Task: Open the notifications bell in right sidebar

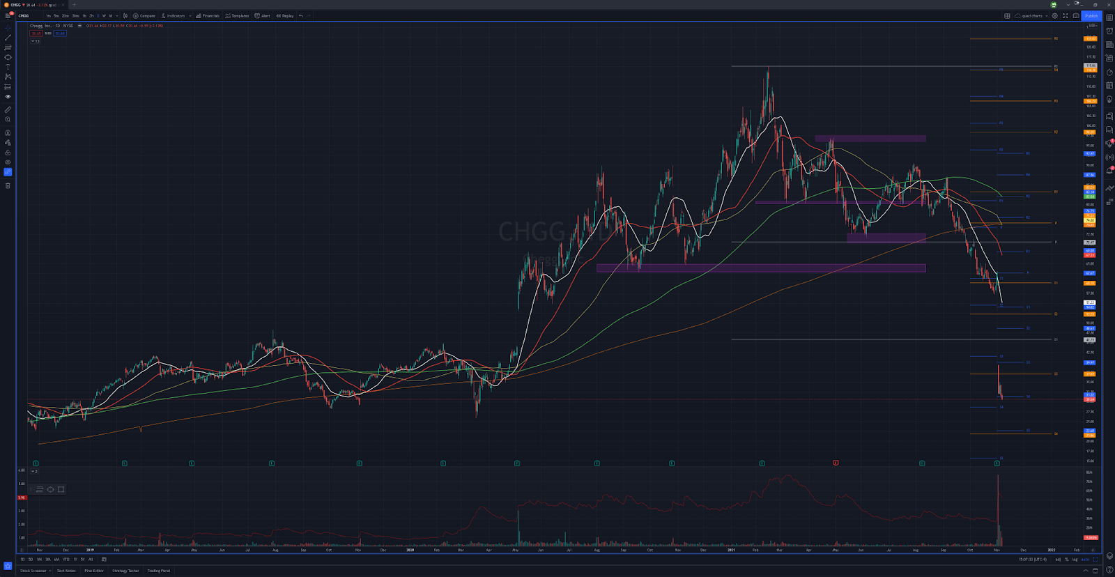Action: [1109, 170]
